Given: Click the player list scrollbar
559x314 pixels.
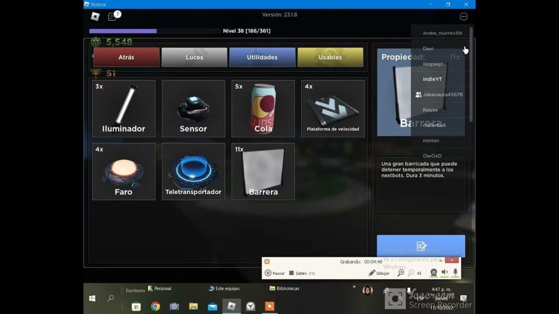Looking at the screenshot, I should [x=471, y=74].
